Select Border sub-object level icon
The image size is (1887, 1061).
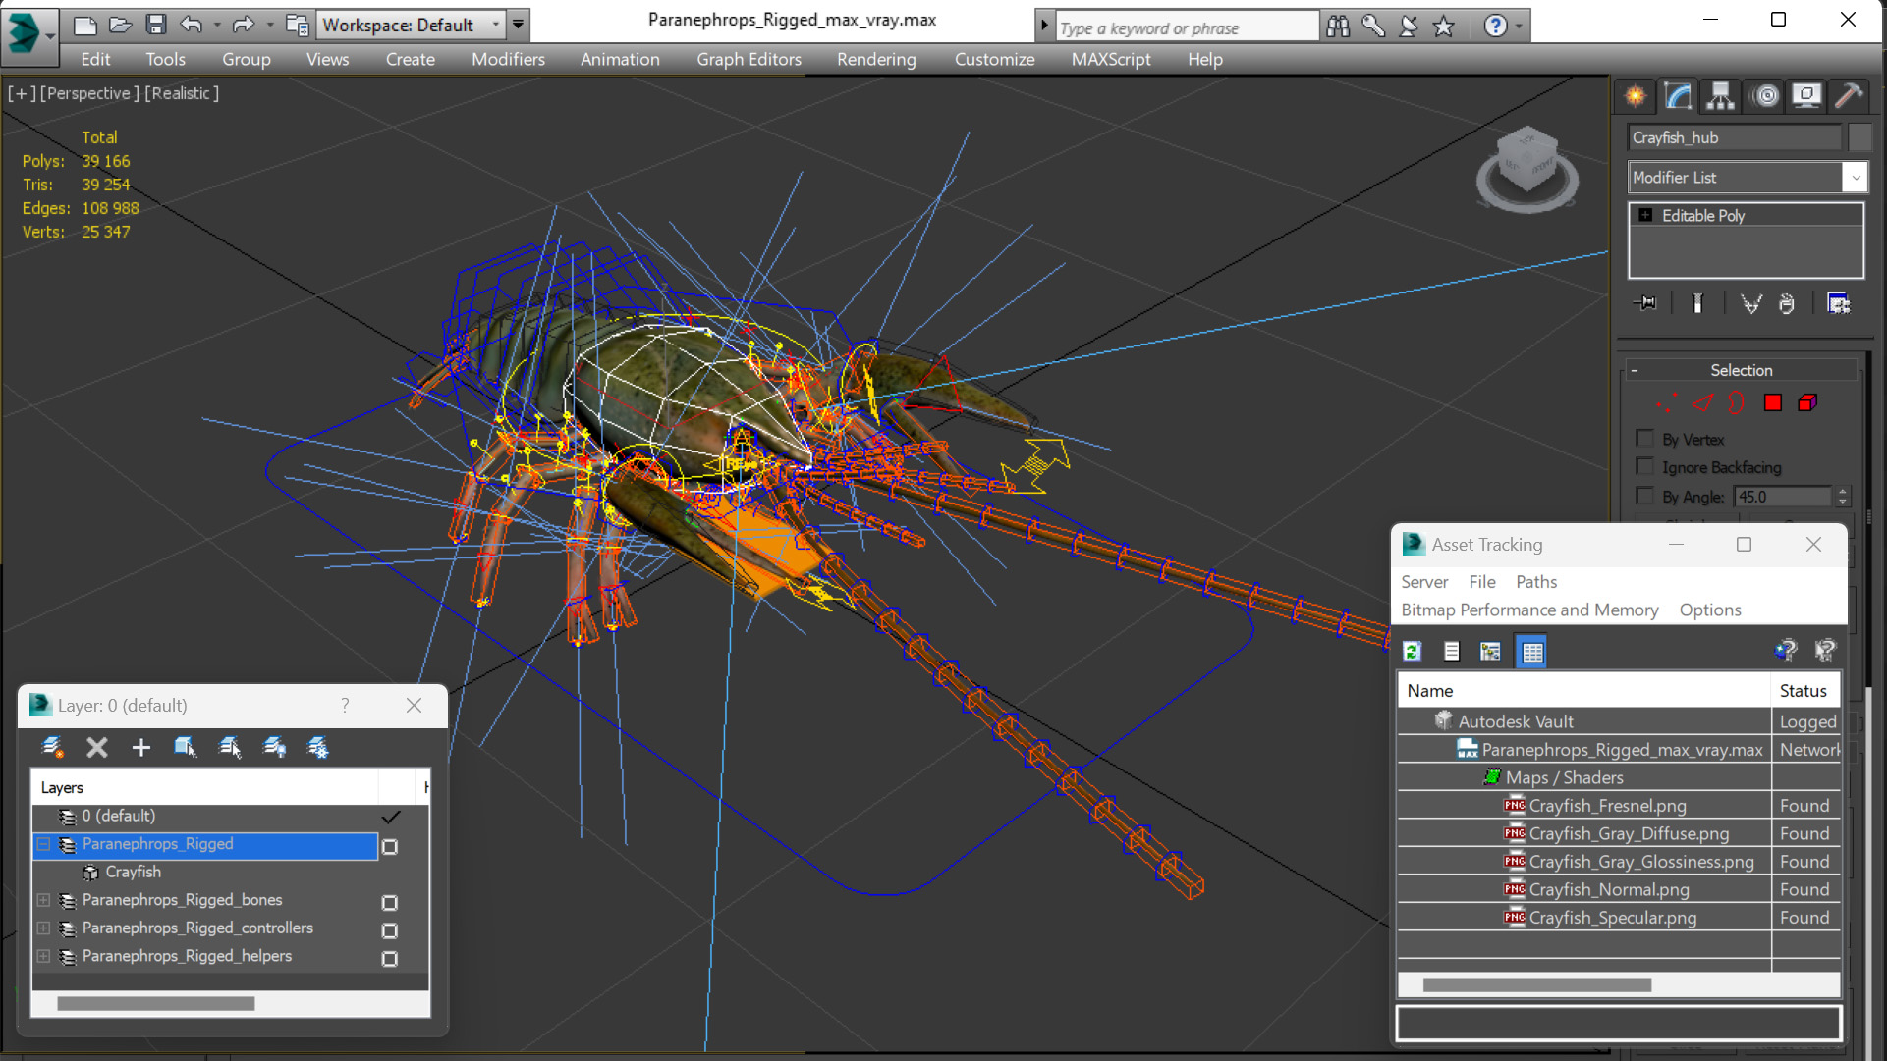[1737, 403]
